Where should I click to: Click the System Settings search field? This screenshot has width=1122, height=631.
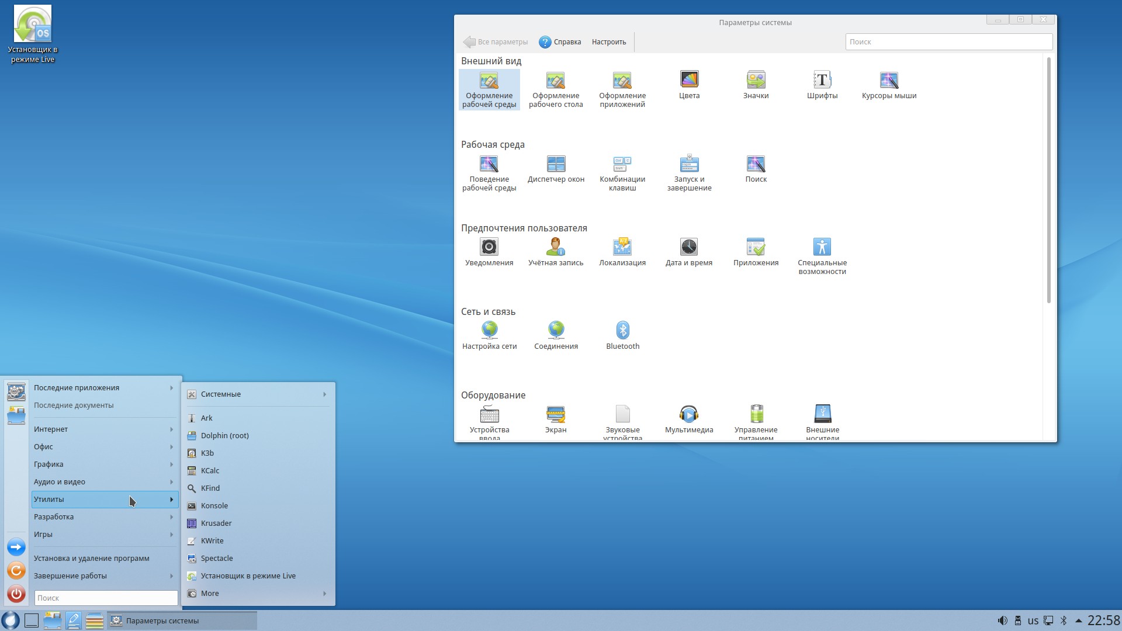[948, 42]
